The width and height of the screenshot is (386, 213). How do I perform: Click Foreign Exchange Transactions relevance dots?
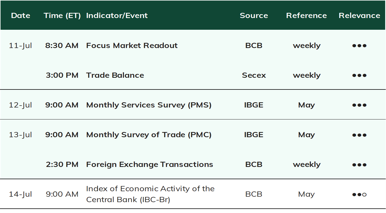(359, 165)
